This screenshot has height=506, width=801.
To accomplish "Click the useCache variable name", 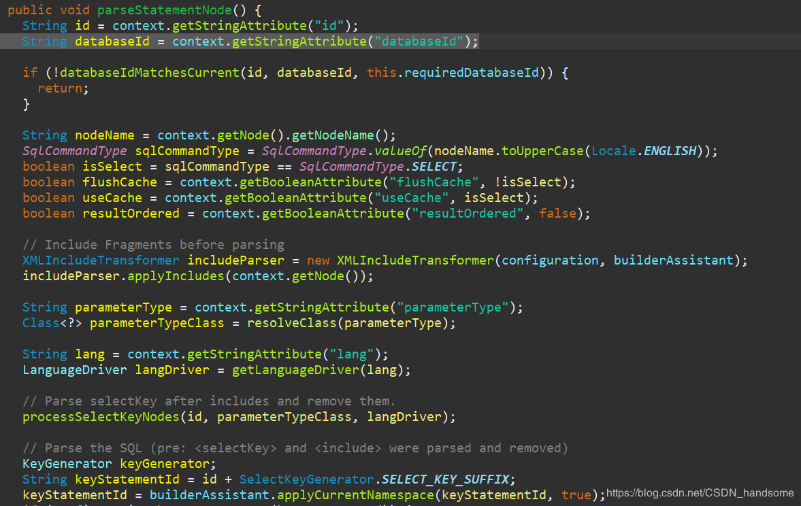I will pos(112,198).
